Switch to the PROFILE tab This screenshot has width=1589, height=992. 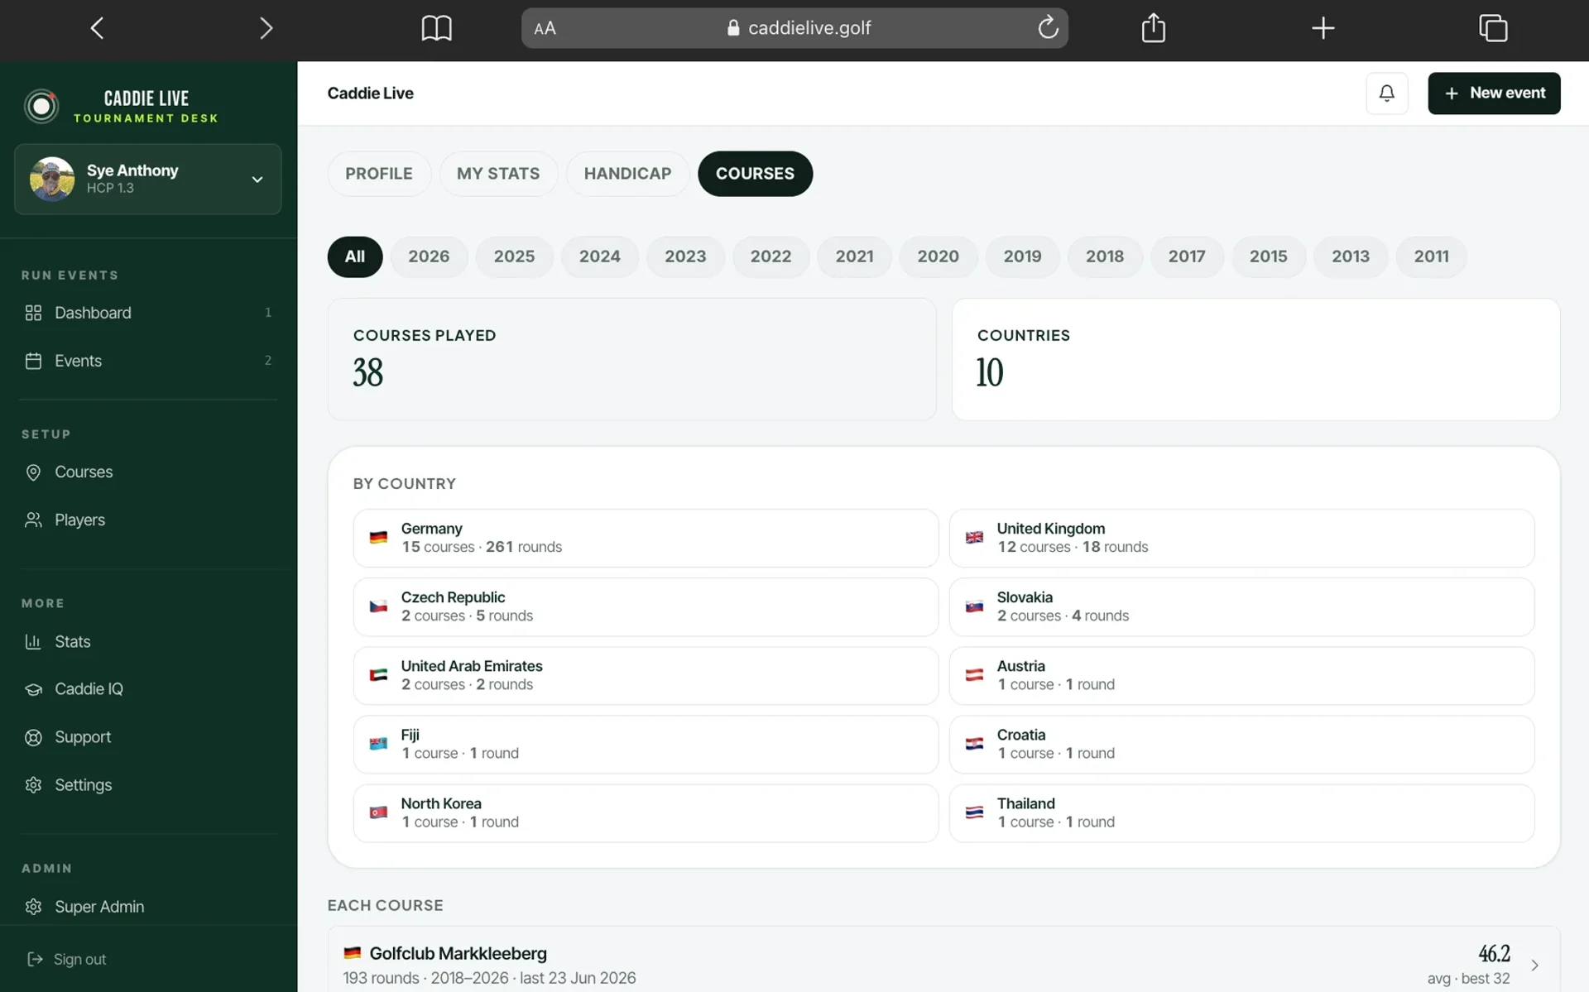click(x=379, y=174)
